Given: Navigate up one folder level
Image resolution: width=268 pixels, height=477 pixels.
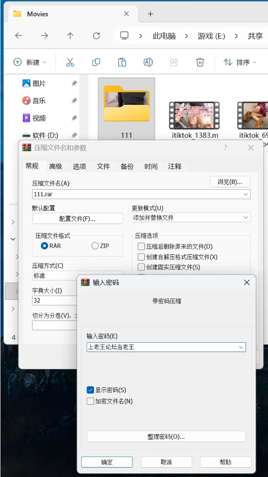Looking at the screenshot, I should point(70,36).
